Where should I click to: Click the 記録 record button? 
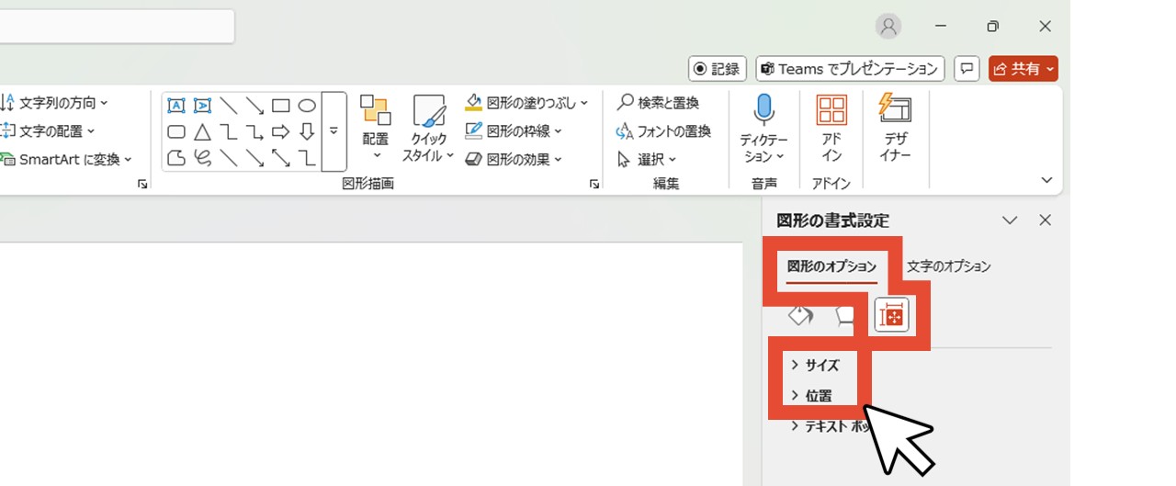716,69
